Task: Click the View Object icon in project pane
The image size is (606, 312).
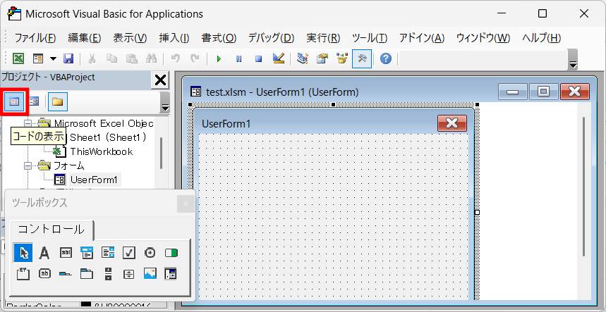Action: (34, 101)
